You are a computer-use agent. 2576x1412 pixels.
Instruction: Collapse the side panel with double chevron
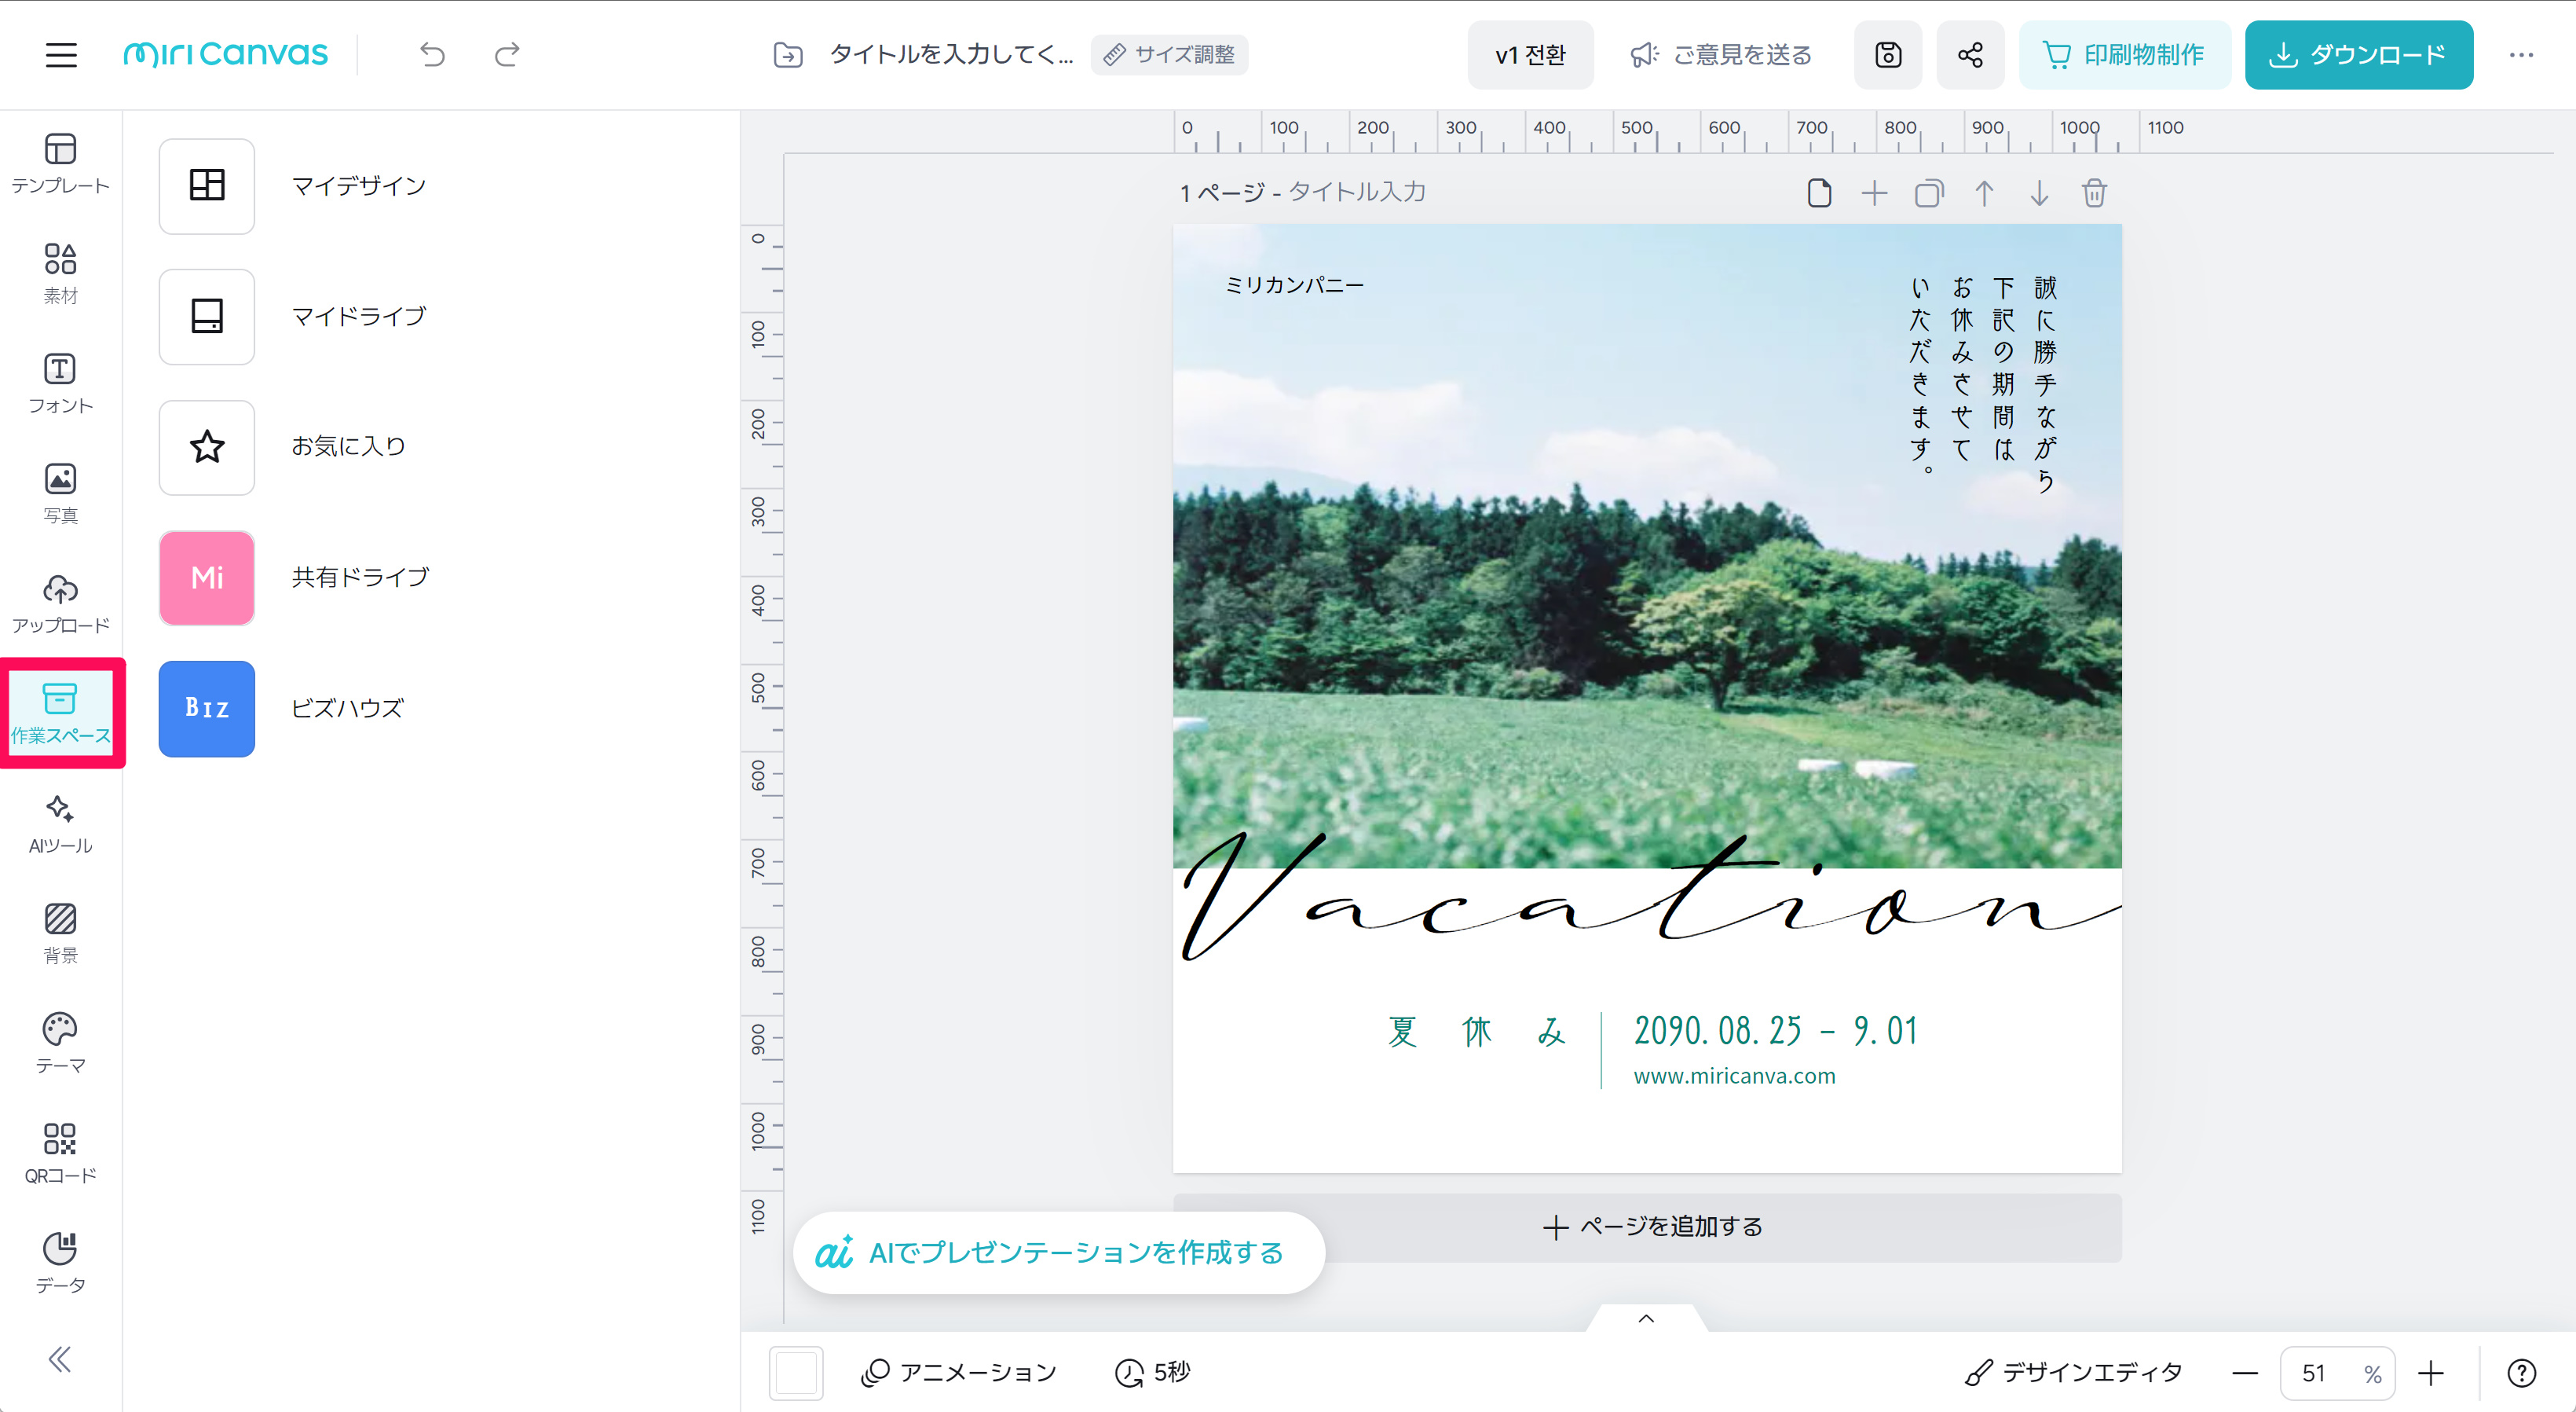click(x=60, y=1359)
